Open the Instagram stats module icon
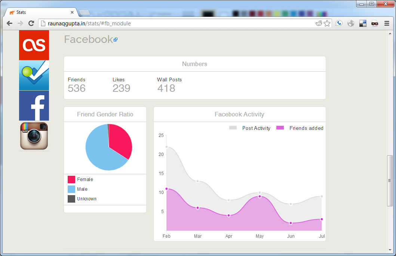This screenshot has height=256, width=396. point(34,136)
